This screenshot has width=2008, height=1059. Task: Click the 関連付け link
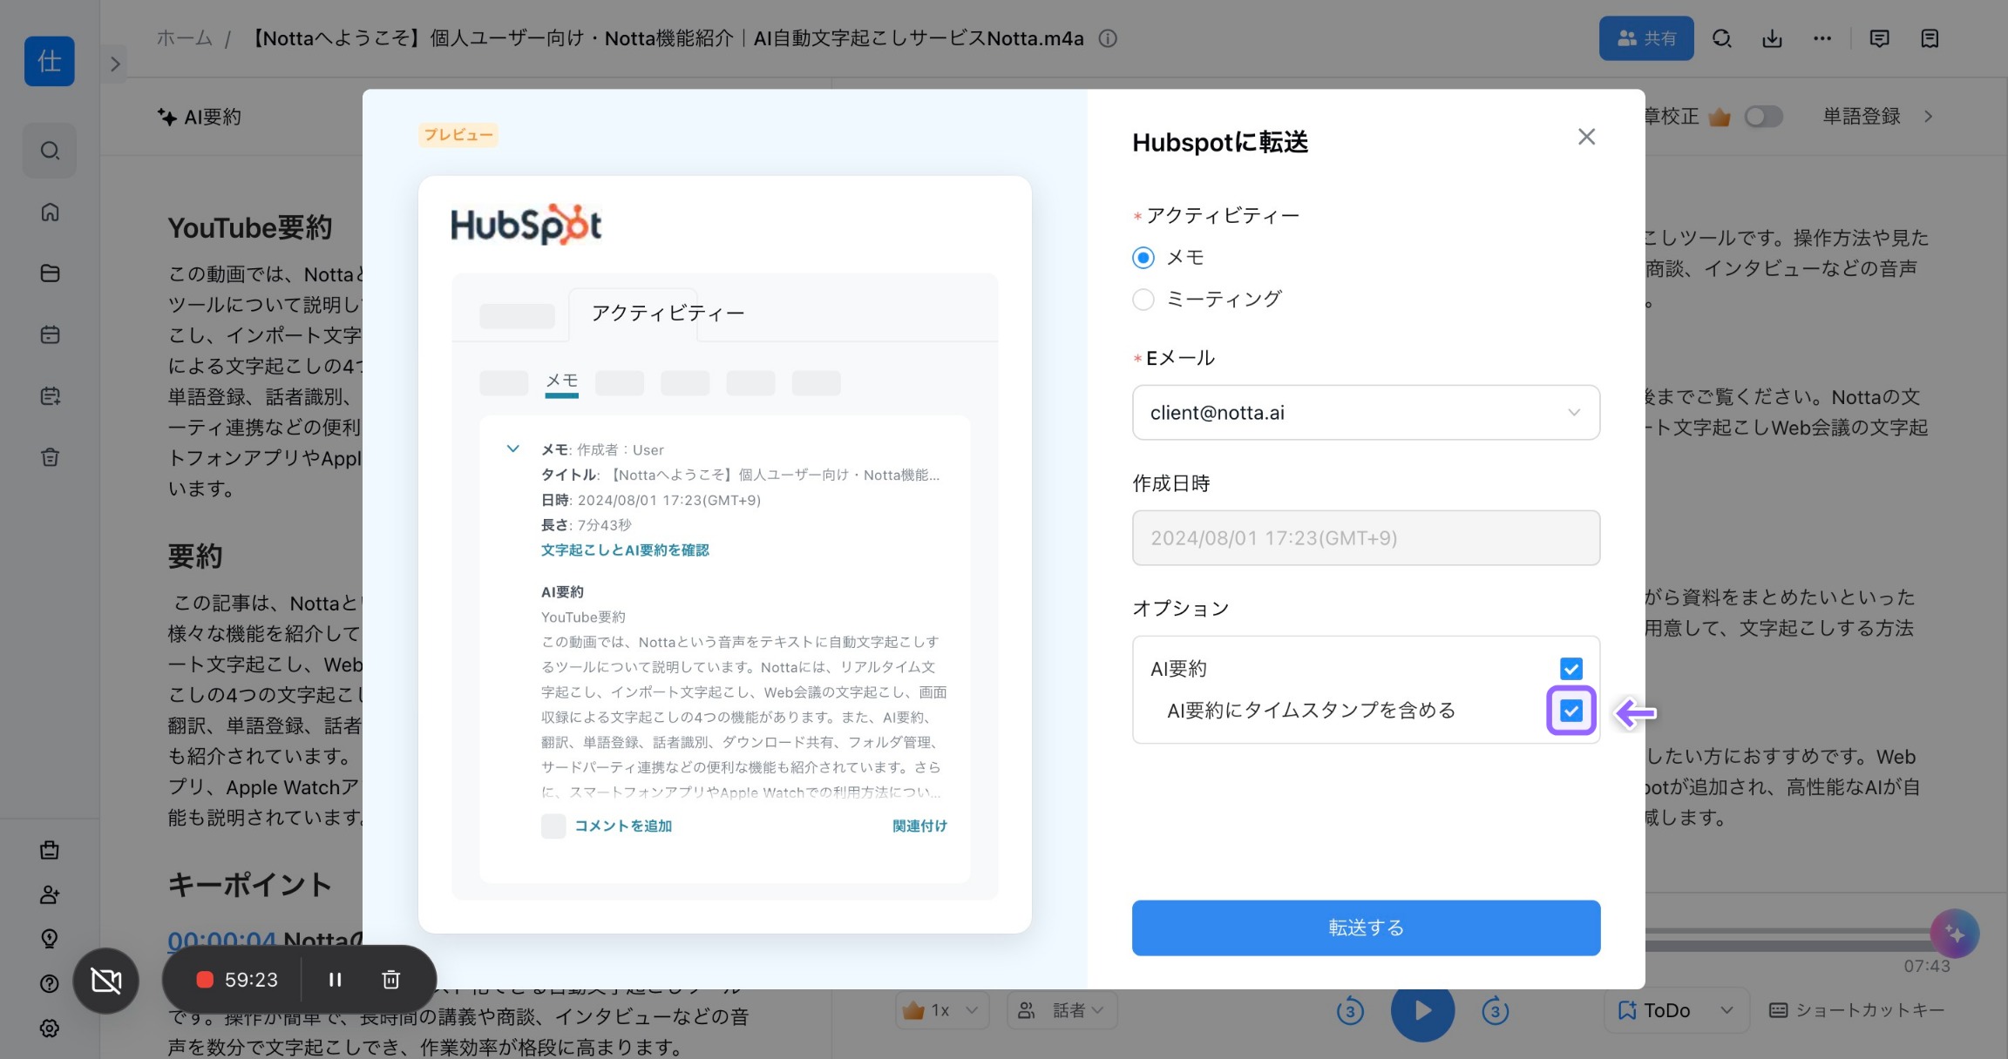click(919, 826)
